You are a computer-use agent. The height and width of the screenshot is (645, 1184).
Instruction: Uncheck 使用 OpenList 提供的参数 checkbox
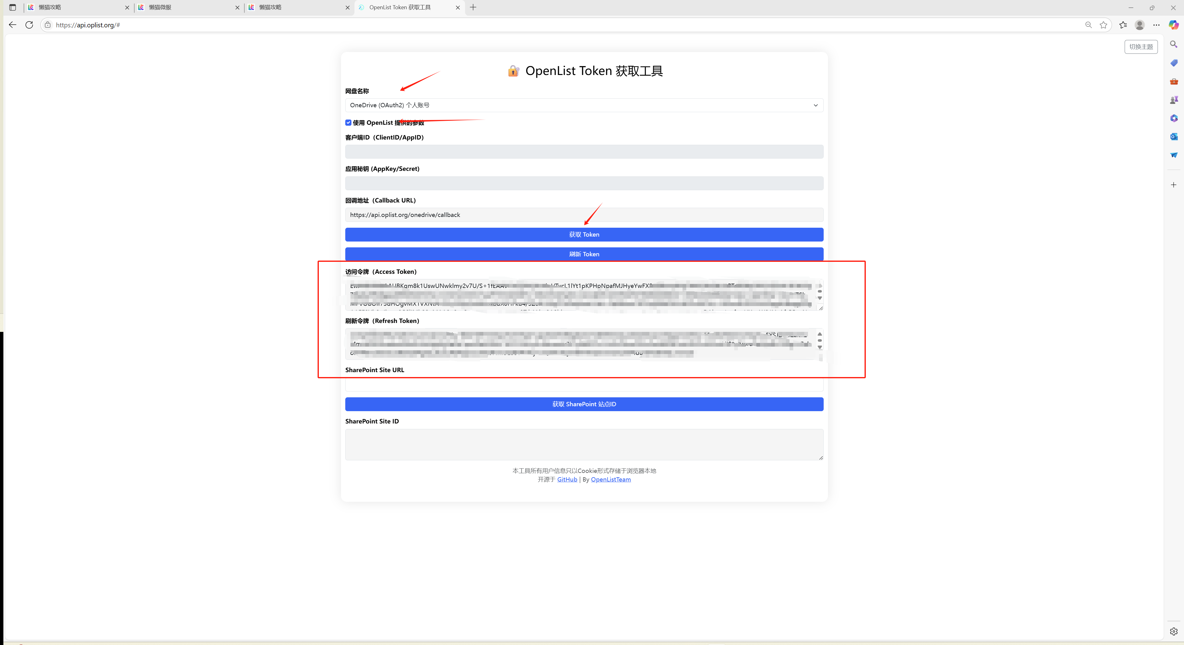(348, 123)
